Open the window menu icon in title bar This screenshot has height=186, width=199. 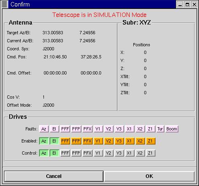click(x=4, y=4)
